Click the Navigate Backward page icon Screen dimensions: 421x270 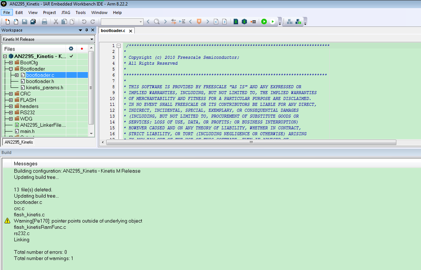click(216, 22)
